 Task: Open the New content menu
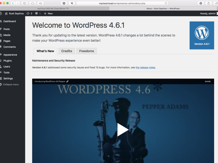point(48,14)
